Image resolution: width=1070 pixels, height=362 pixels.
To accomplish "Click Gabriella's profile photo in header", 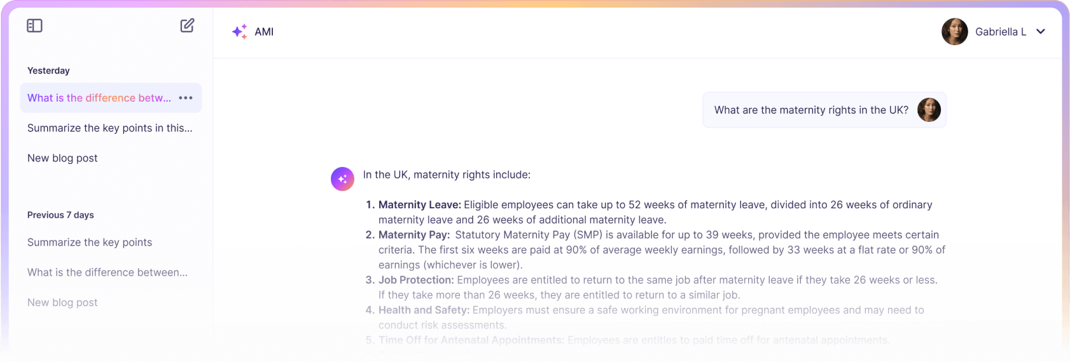I will pyautogui.click(x=954, y=32).
